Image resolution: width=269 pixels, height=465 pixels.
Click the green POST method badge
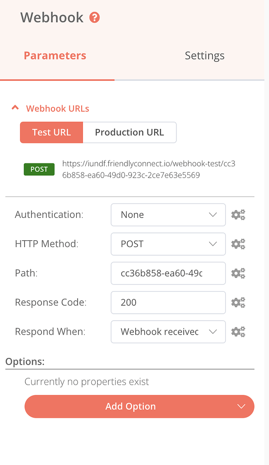pos(39,169)
